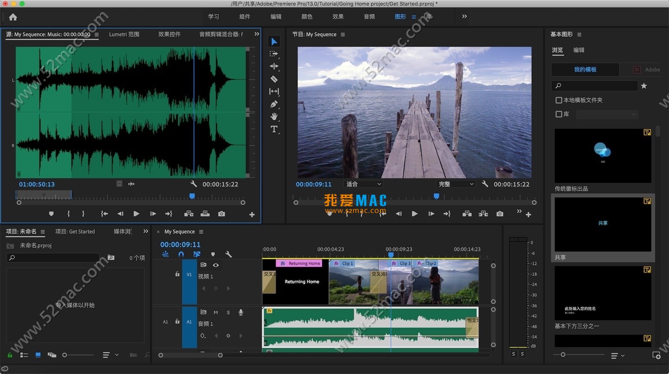The height and width of the screenshot is (374, 669).
Task: Select the Hand tool
Action: coord(274,116)
